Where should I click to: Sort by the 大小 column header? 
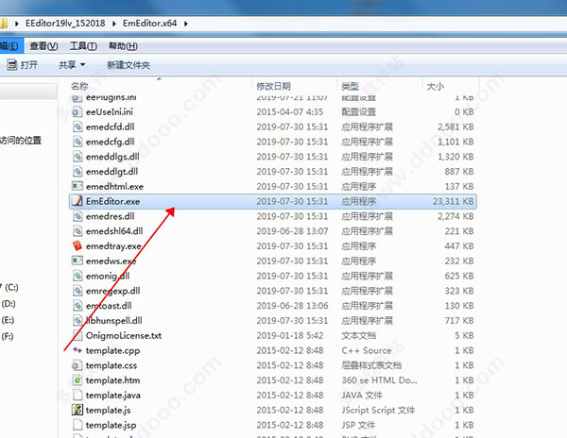435,86
